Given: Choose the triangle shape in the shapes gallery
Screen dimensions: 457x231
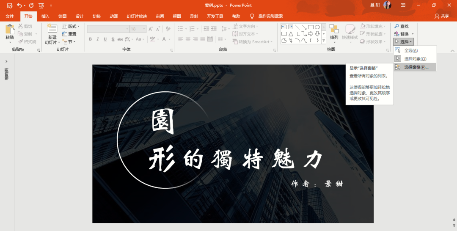Looking at the screenshot, I should coord(291,34).
